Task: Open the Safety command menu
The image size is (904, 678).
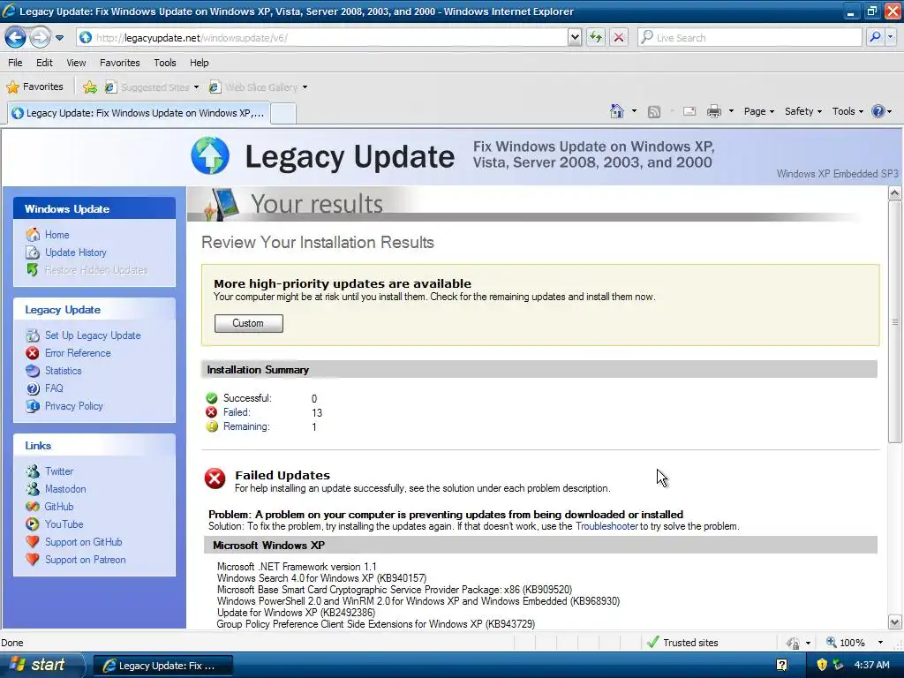Action: click(803, 111)
